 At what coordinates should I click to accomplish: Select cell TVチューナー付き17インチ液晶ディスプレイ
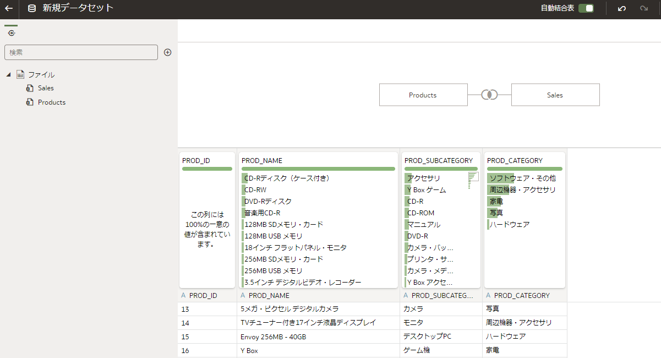click(318, 323)
